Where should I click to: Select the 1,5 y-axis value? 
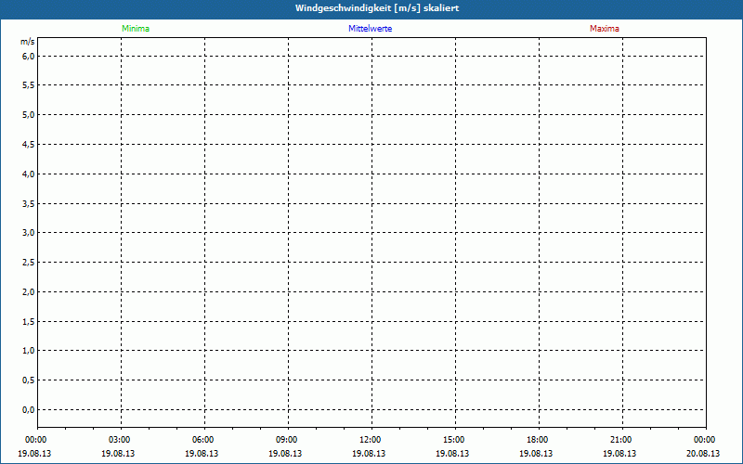click(29, 321)
